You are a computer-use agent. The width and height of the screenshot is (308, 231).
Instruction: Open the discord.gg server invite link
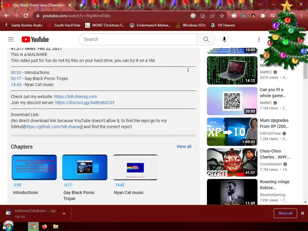point(85,103)
